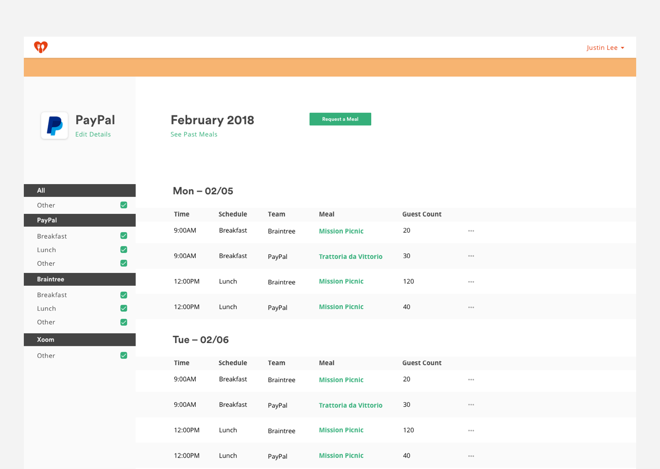
Task: Click the heart fork logo icon
Action: 41,47
